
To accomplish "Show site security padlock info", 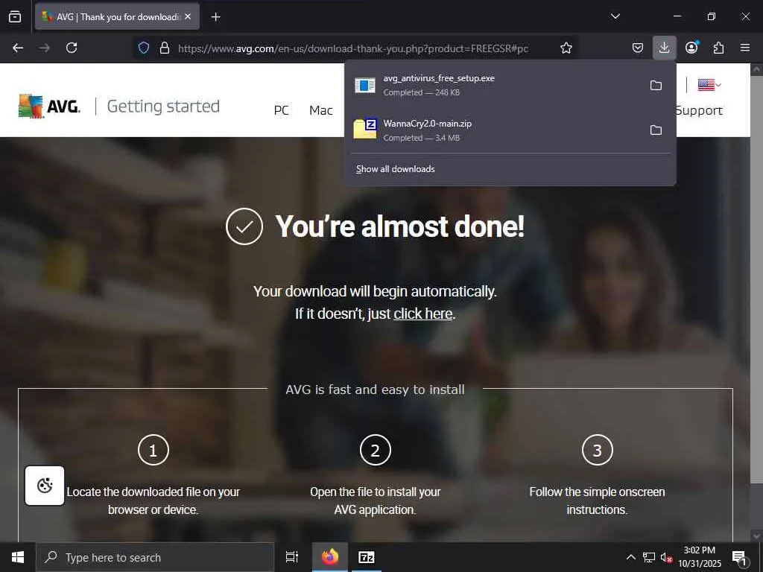I will click(x=165, y=48).
